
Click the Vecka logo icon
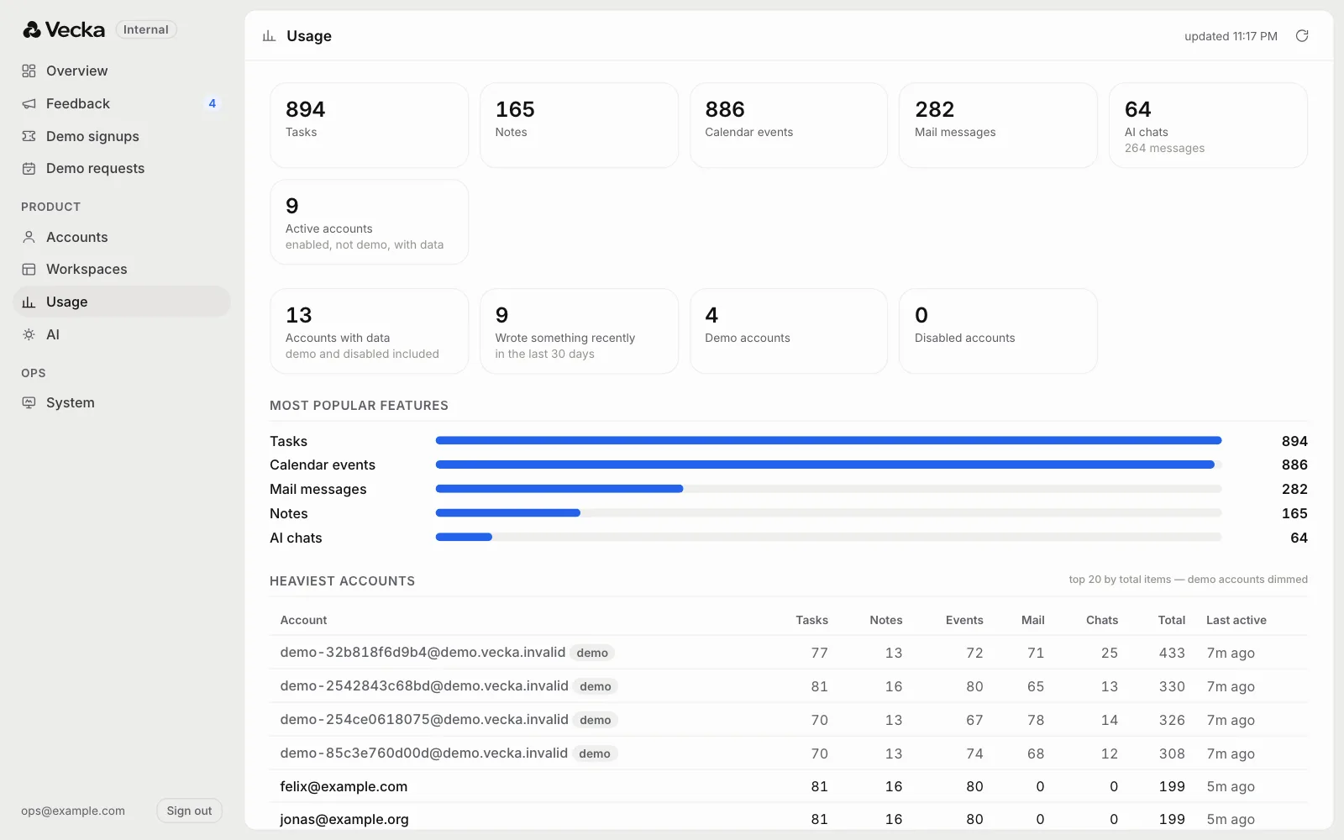coord(32,29)
